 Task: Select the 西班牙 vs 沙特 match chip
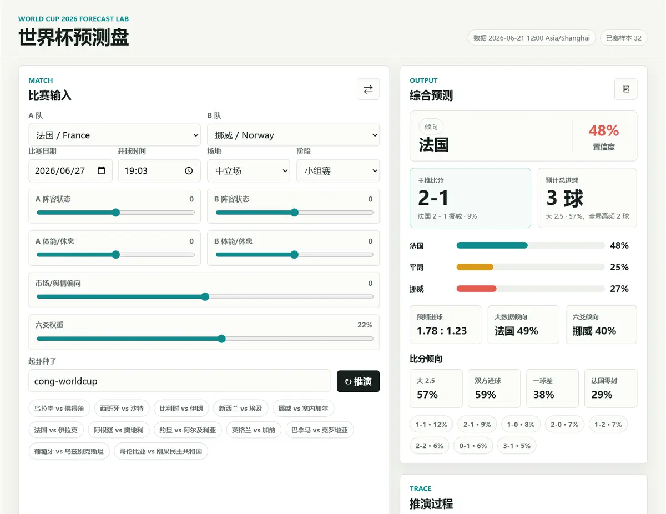(122, 409)
